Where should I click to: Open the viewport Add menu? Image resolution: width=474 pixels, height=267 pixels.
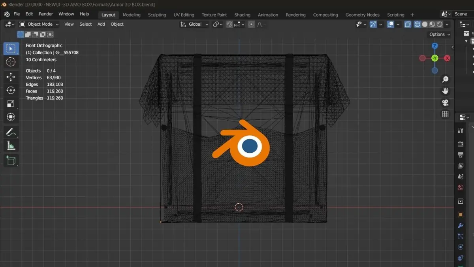click(101, 24)
